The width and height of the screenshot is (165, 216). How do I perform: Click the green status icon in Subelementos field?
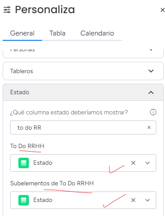pyautogui.click(x=24, y=200)
